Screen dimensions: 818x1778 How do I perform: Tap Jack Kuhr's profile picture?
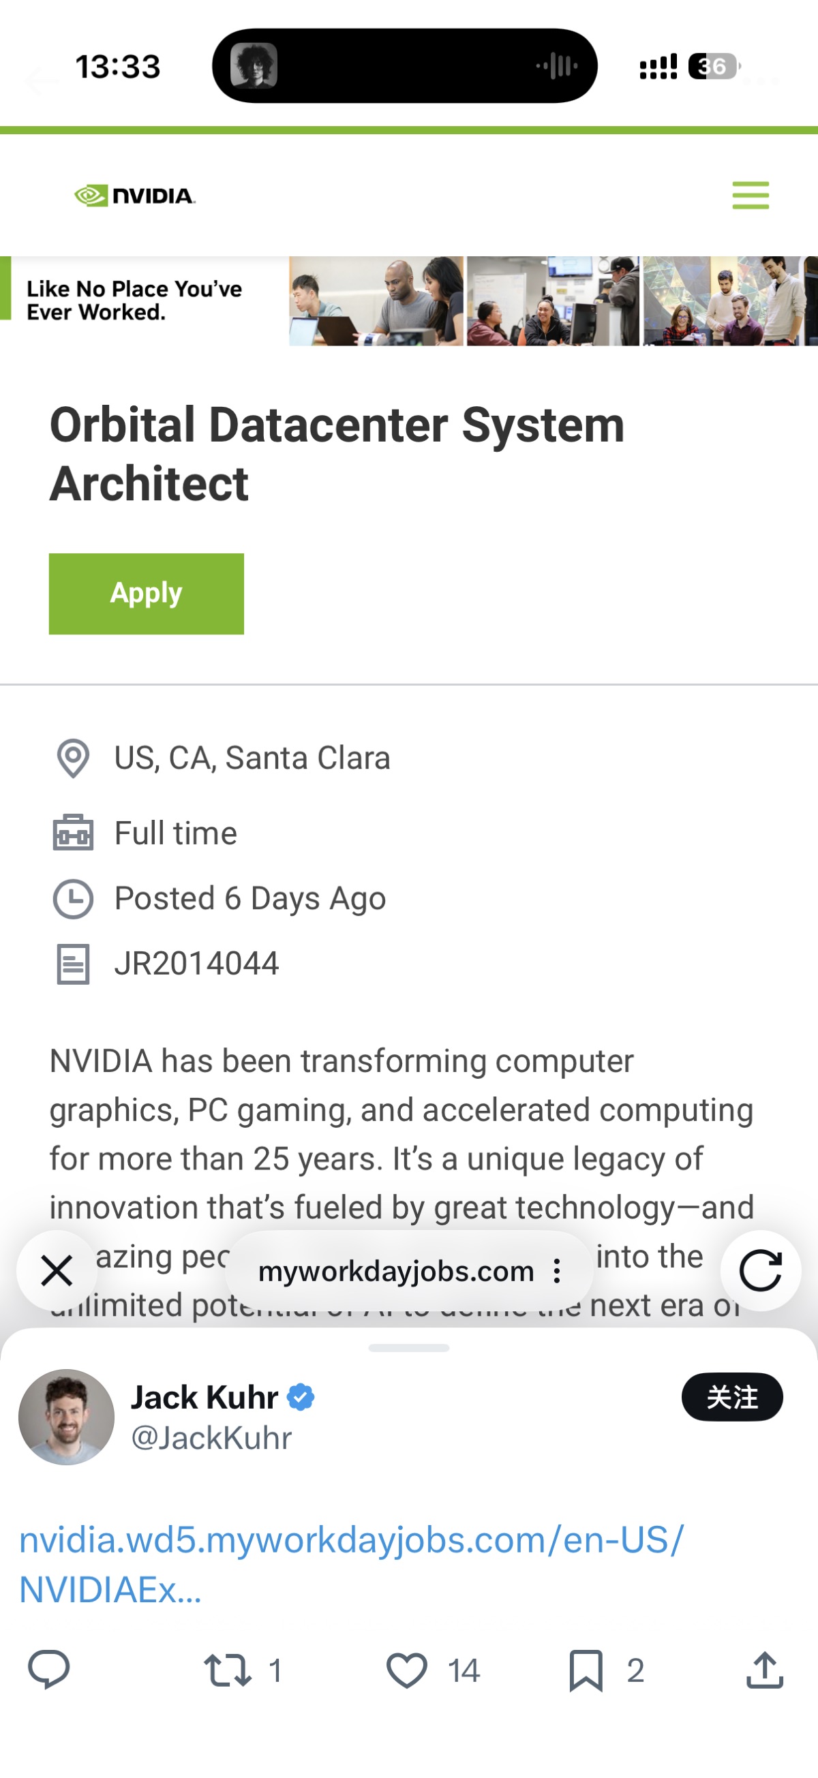pyautogui.click(x=66, y=1416)
